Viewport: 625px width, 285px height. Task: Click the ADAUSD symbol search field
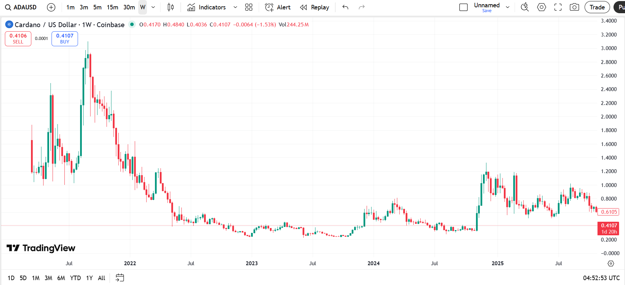click(21, 7)
